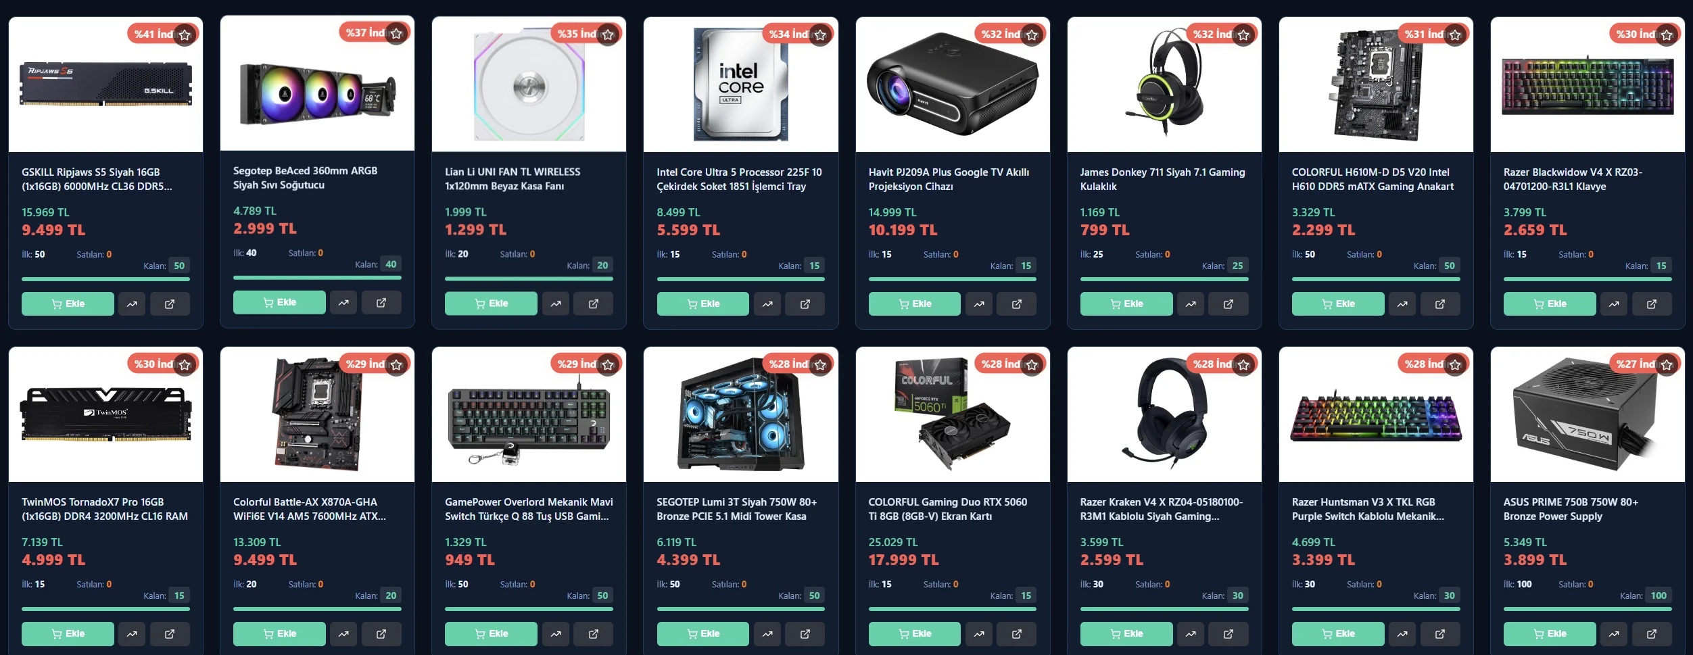This screenshot has height=655, width=1693.
Task: Open price history chart for Segotep BeAced cooler
Action: (343, 303)
